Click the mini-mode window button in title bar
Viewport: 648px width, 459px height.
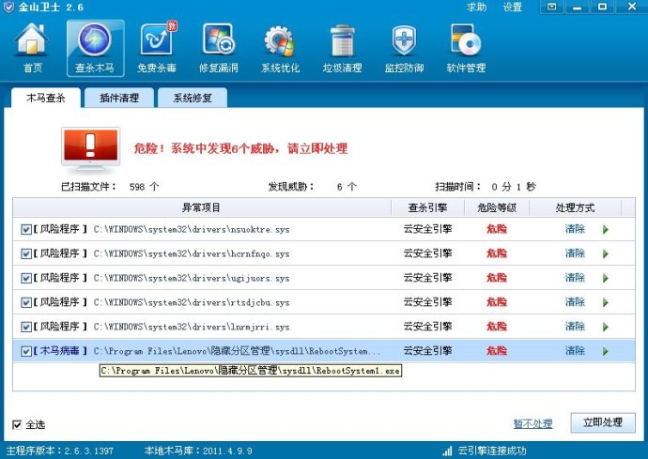[x=551, y=7]
